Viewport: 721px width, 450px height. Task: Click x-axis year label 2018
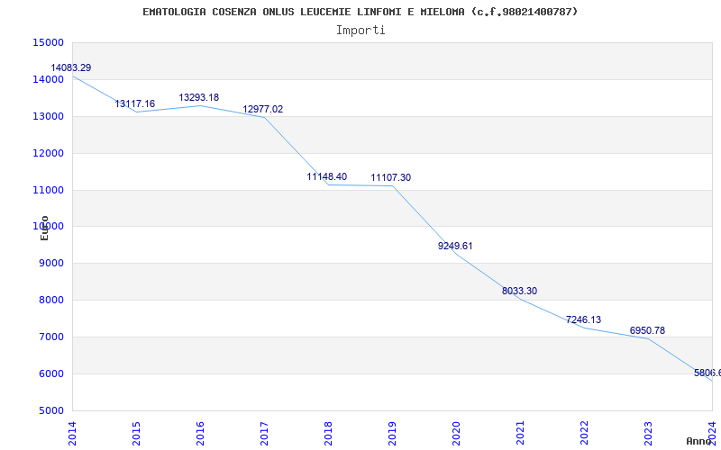[x=328, y=433]
